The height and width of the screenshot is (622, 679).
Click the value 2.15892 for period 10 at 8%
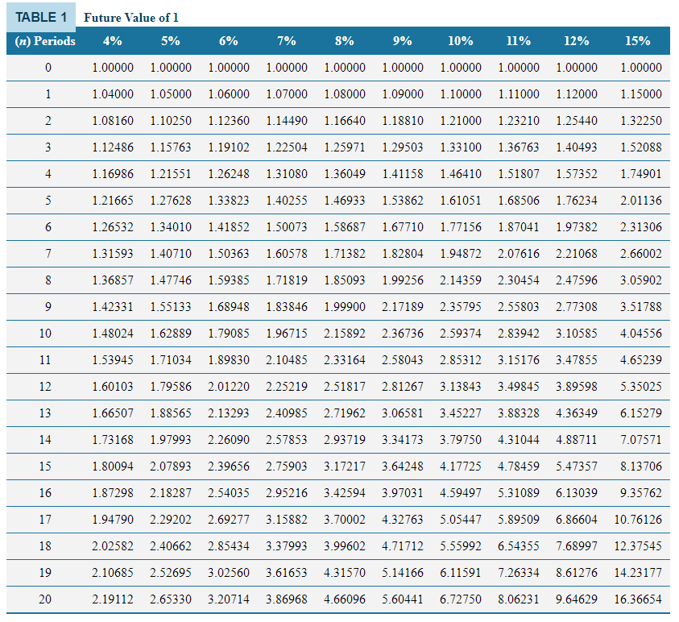(345, 334)
